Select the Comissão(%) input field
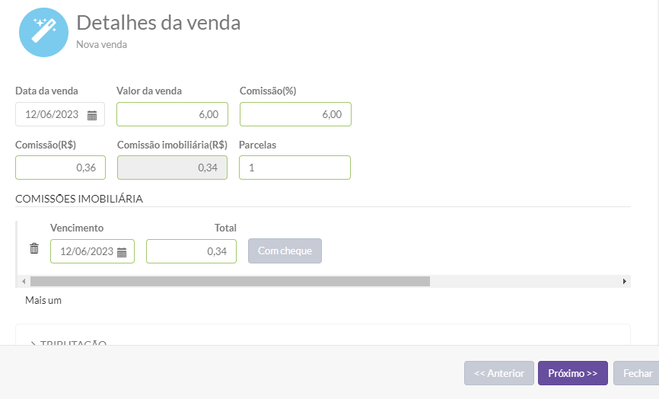This screenshot has height=399, width=659. pos(294,114)
